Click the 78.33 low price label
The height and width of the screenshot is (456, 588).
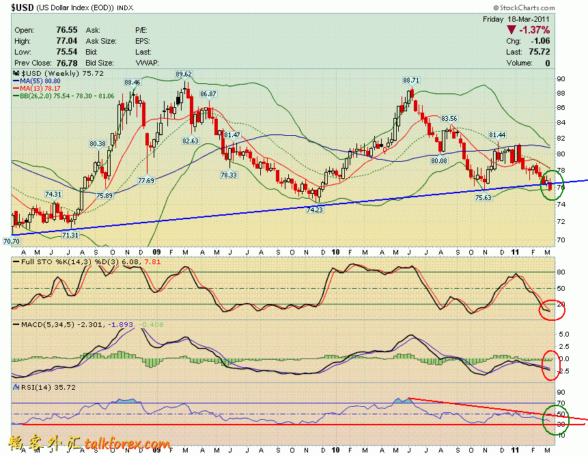pyautogui.click(x=229, y=175)
